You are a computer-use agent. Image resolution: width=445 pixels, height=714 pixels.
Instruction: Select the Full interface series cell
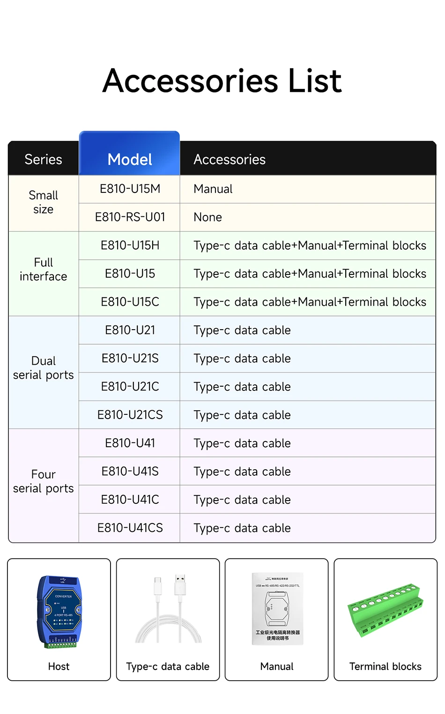(43, 269)
